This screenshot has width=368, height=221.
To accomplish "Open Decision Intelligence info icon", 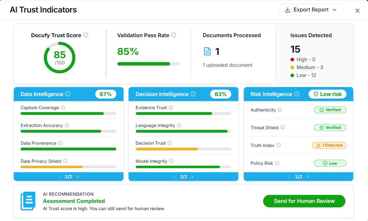I will point(193,94).
